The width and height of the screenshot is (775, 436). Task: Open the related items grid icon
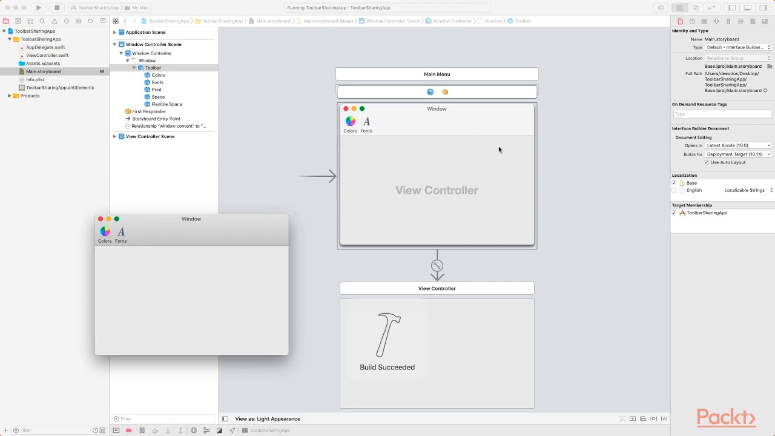(116, 21)
